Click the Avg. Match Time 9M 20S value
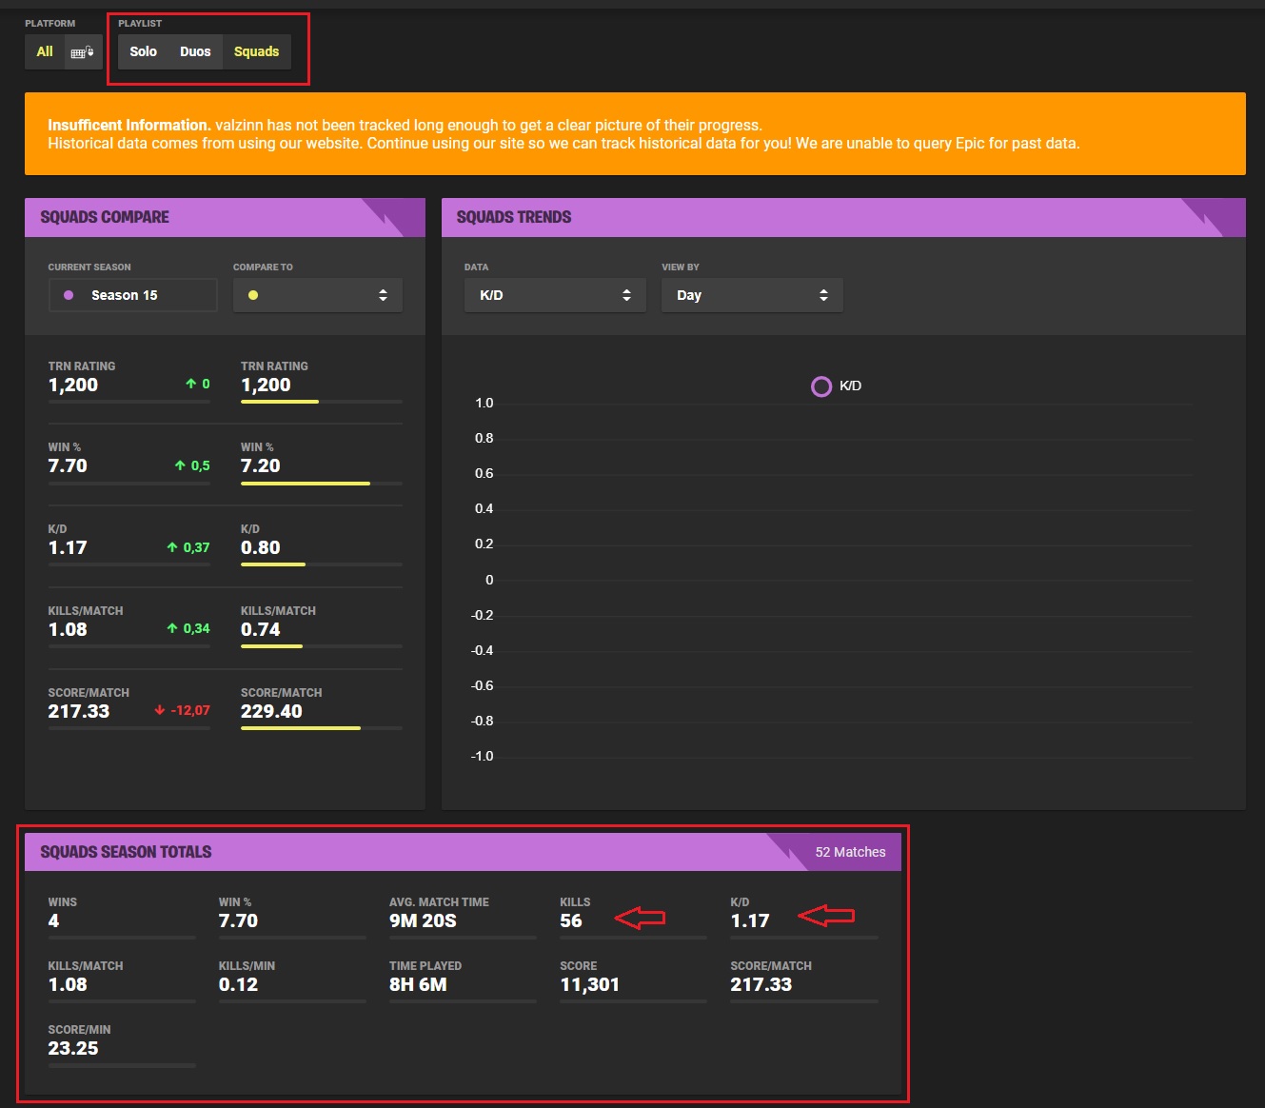The height and width of the screenshot is (1108, 1265). (x=423, y=920)
